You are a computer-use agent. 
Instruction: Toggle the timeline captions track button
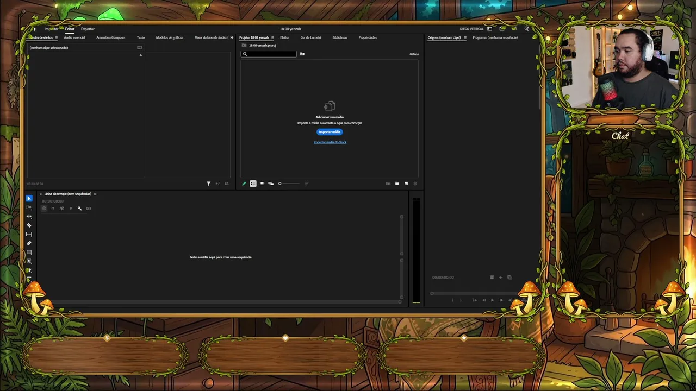tap(89, 209)
